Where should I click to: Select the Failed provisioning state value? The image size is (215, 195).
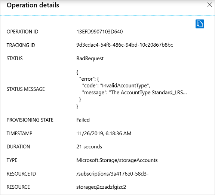[x=83, y=120]
